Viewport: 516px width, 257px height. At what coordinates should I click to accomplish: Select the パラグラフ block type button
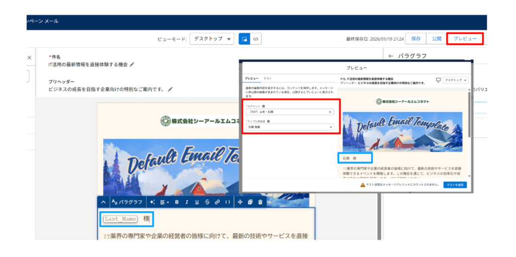point(126,202)
